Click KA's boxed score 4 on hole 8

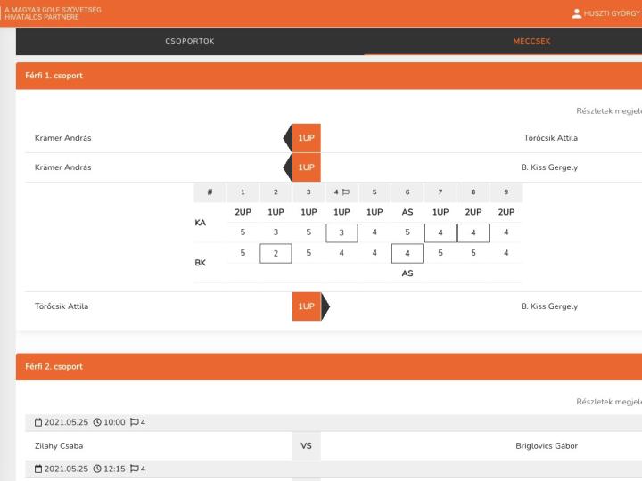tap(473, 233)
